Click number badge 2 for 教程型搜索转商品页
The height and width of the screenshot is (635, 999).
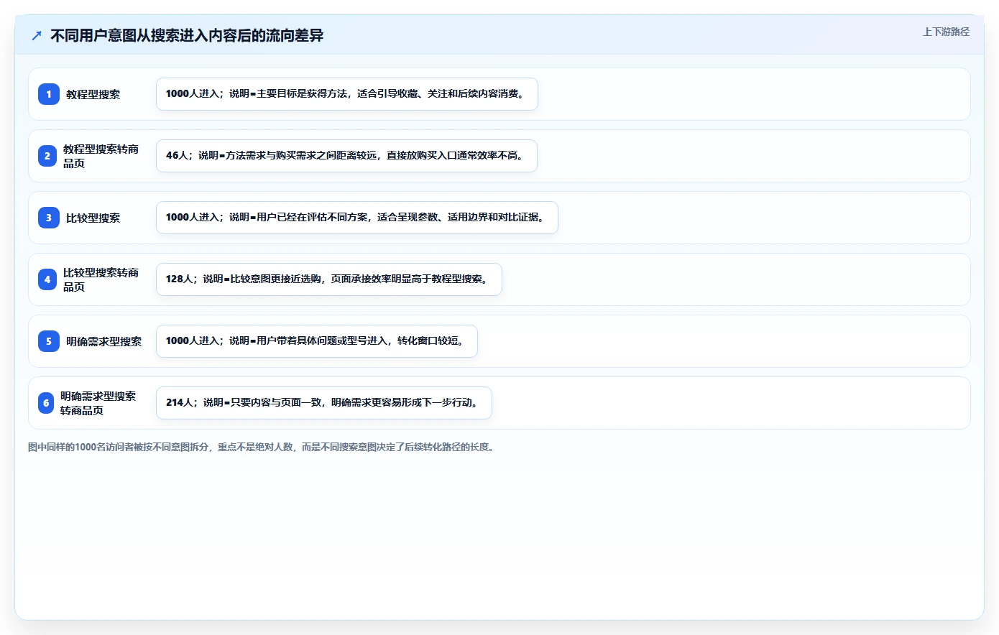(47, 156)
